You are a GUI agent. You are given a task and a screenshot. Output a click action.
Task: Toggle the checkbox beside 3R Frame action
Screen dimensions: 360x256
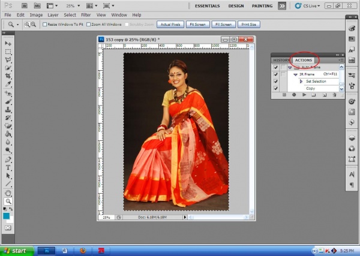coord(276,74)
